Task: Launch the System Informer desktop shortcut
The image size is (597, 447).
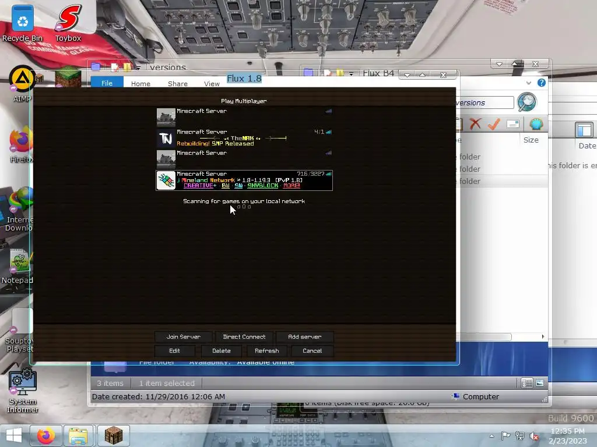Action: (x=23, y=391)
